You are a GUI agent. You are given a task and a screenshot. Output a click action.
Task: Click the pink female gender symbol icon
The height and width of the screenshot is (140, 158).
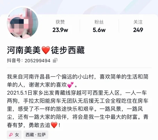(x=11, y=135)
